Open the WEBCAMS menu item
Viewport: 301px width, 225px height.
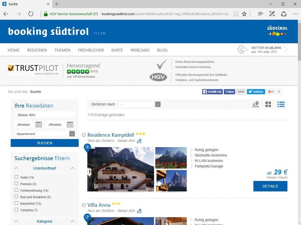pos(140,50)
